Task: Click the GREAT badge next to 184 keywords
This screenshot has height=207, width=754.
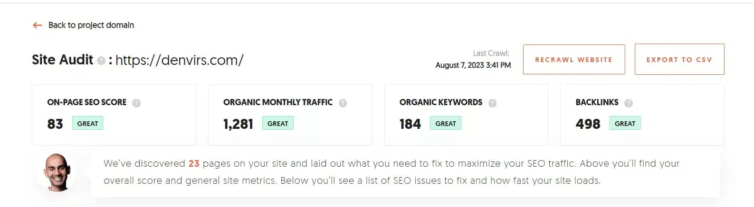Action: pyautogui.click(x=446, y=123)
